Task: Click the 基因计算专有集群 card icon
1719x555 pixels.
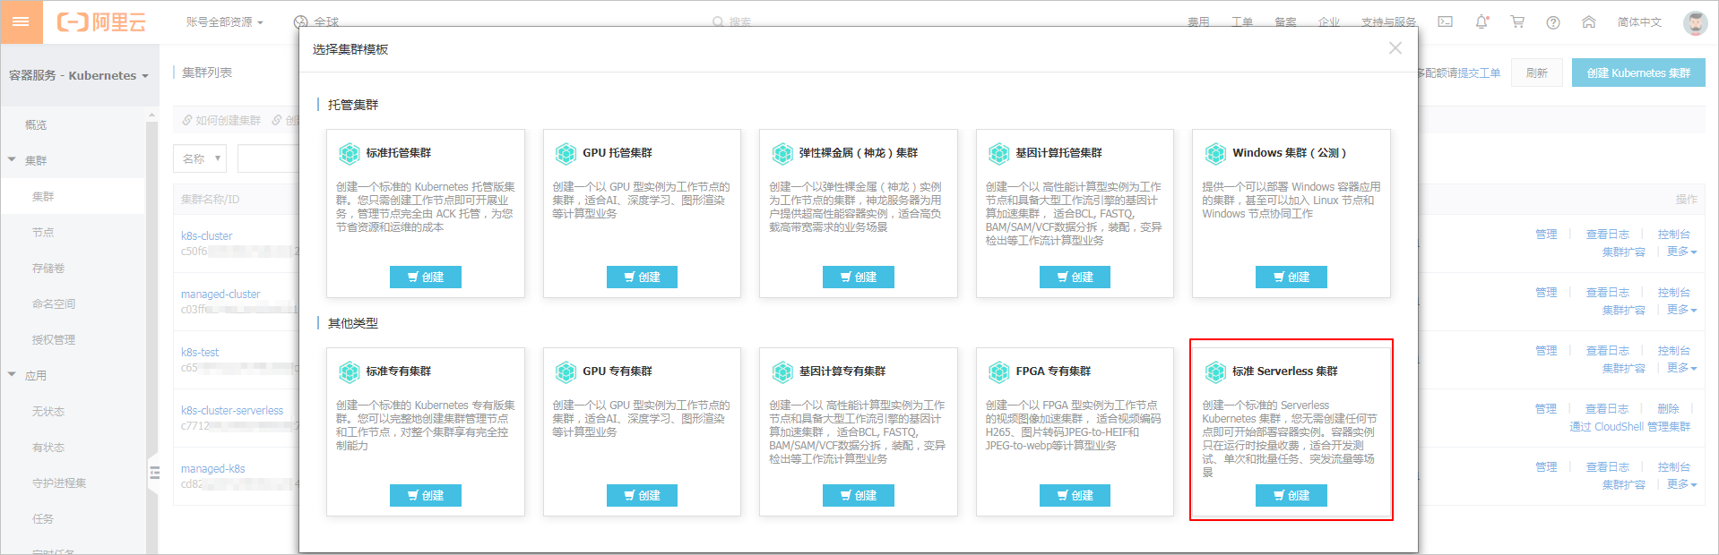Action: [782, 371]
